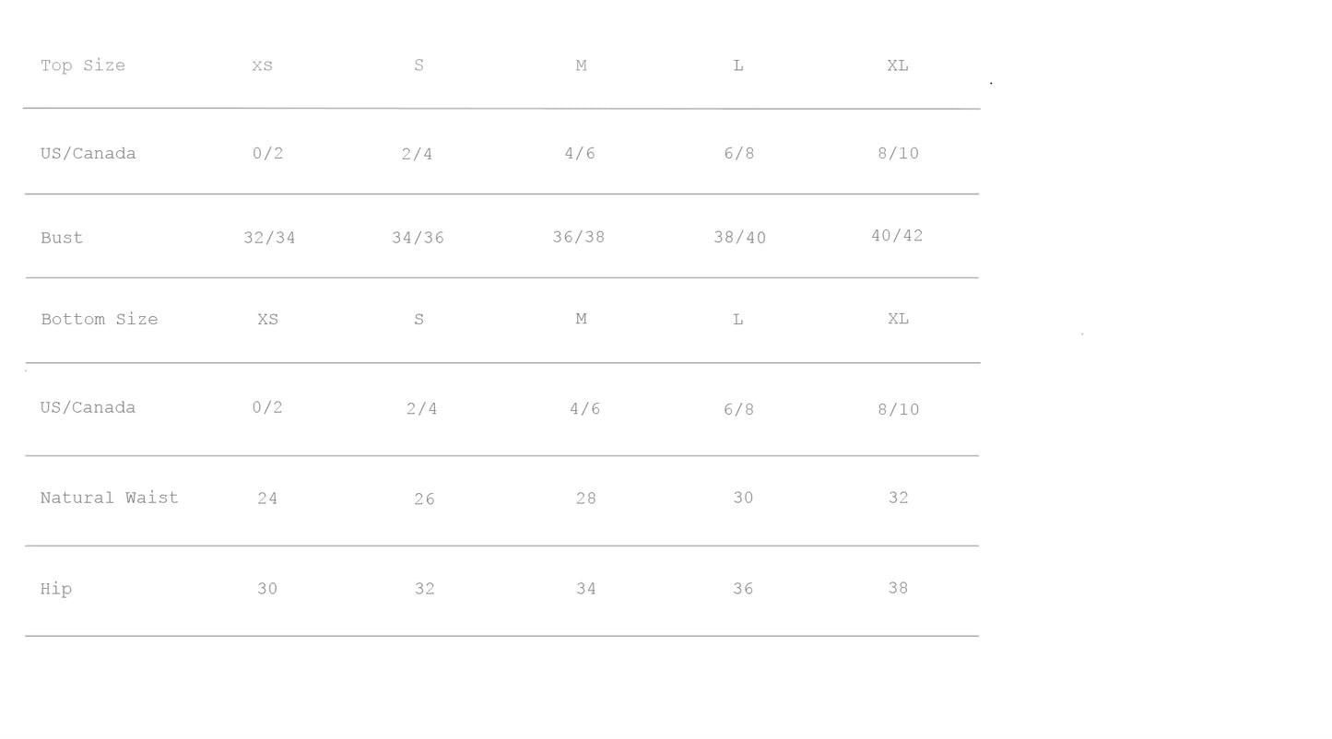Viewport: 1332px width, 739px height.
Task: Select the 36/38 bust measurement
Action: [579, 237]
